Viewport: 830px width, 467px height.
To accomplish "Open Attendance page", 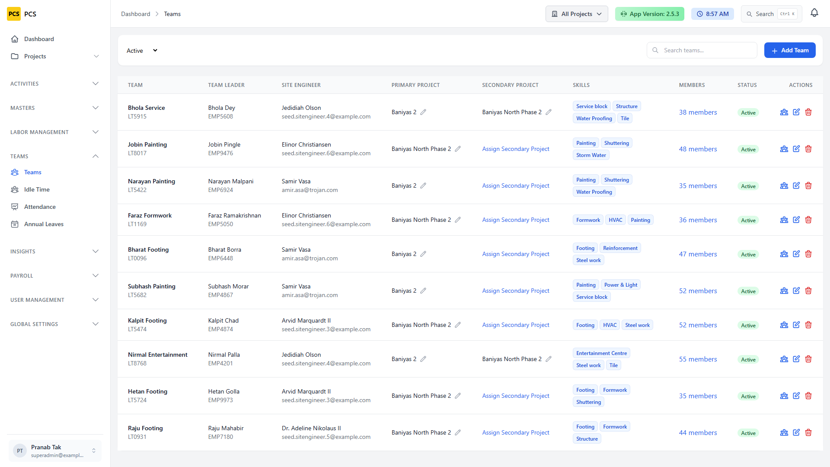I will [x=55, y=207].
